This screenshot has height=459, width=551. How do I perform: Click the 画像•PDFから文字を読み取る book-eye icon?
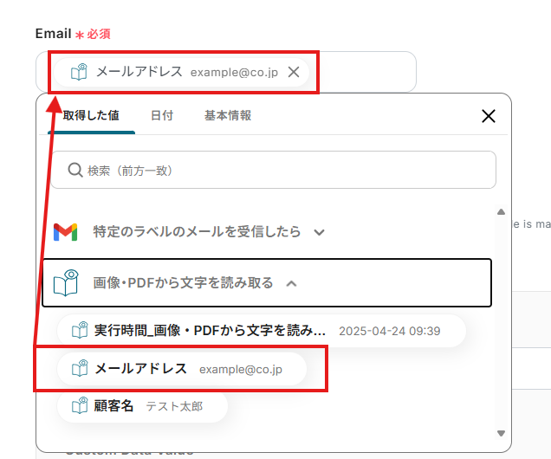(x=66, y=282)
